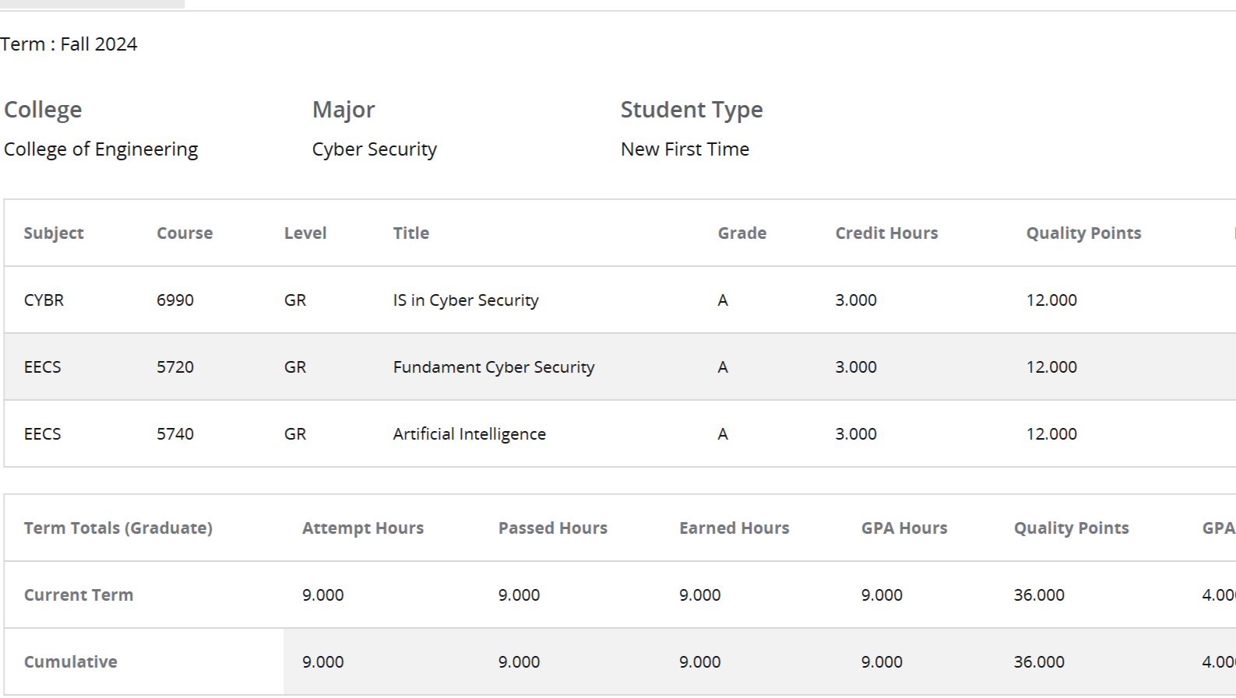The image size is (1236, 698).
Task: Click the Cumulative row label
Action: 71,662
